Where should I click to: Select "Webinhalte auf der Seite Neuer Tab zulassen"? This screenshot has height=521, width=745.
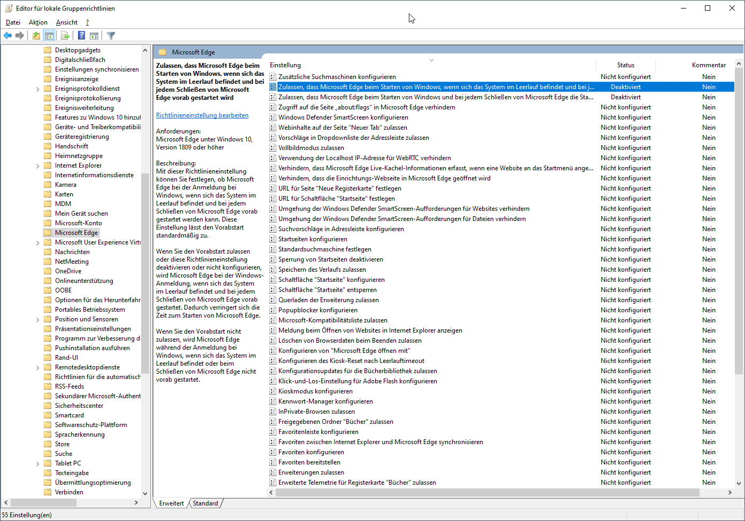coord(501,128)
